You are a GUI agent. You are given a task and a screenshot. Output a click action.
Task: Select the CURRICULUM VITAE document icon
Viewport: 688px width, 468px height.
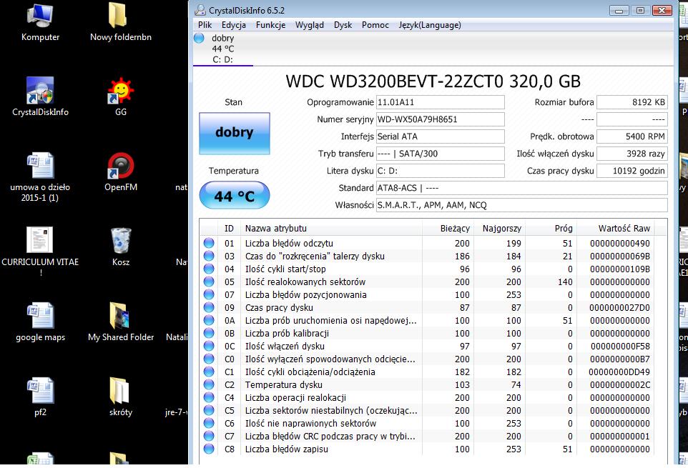pyautogui.click(x=40, y=239)
